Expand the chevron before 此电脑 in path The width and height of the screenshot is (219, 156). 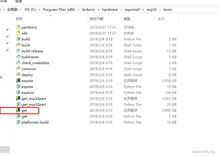tap(4, 10)
